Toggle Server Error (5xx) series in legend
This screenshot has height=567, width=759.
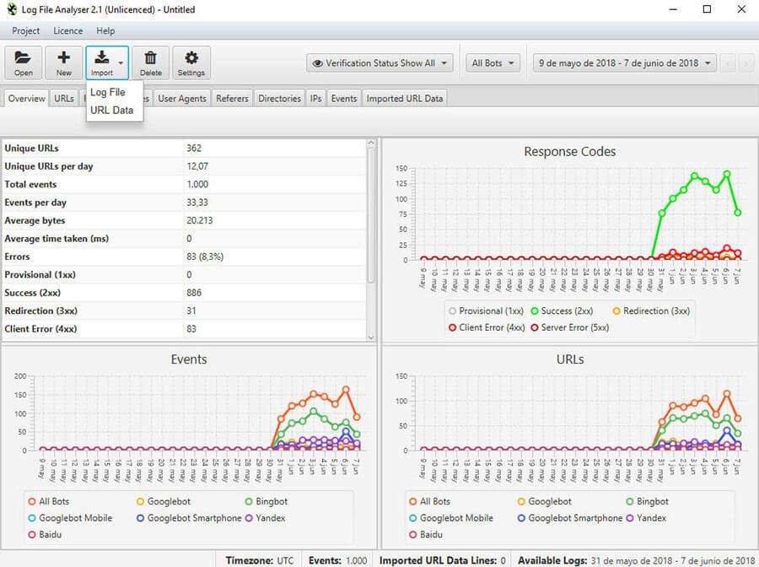[570, 327]
